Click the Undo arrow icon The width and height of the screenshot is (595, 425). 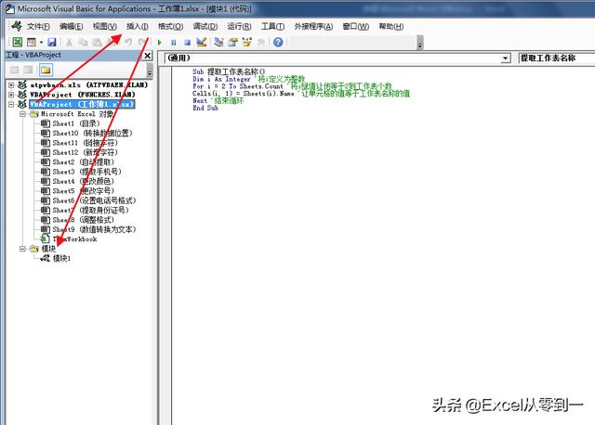(128, 42)
